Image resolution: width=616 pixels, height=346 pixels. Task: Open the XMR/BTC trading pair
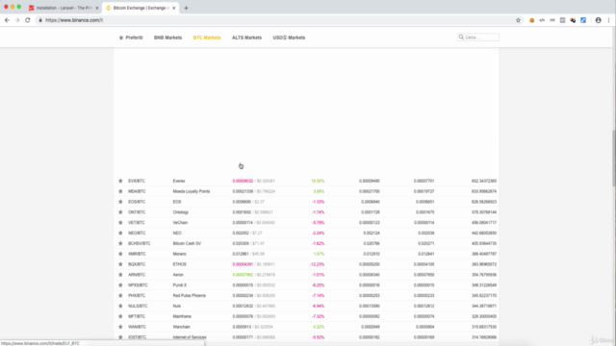[137, 254]
